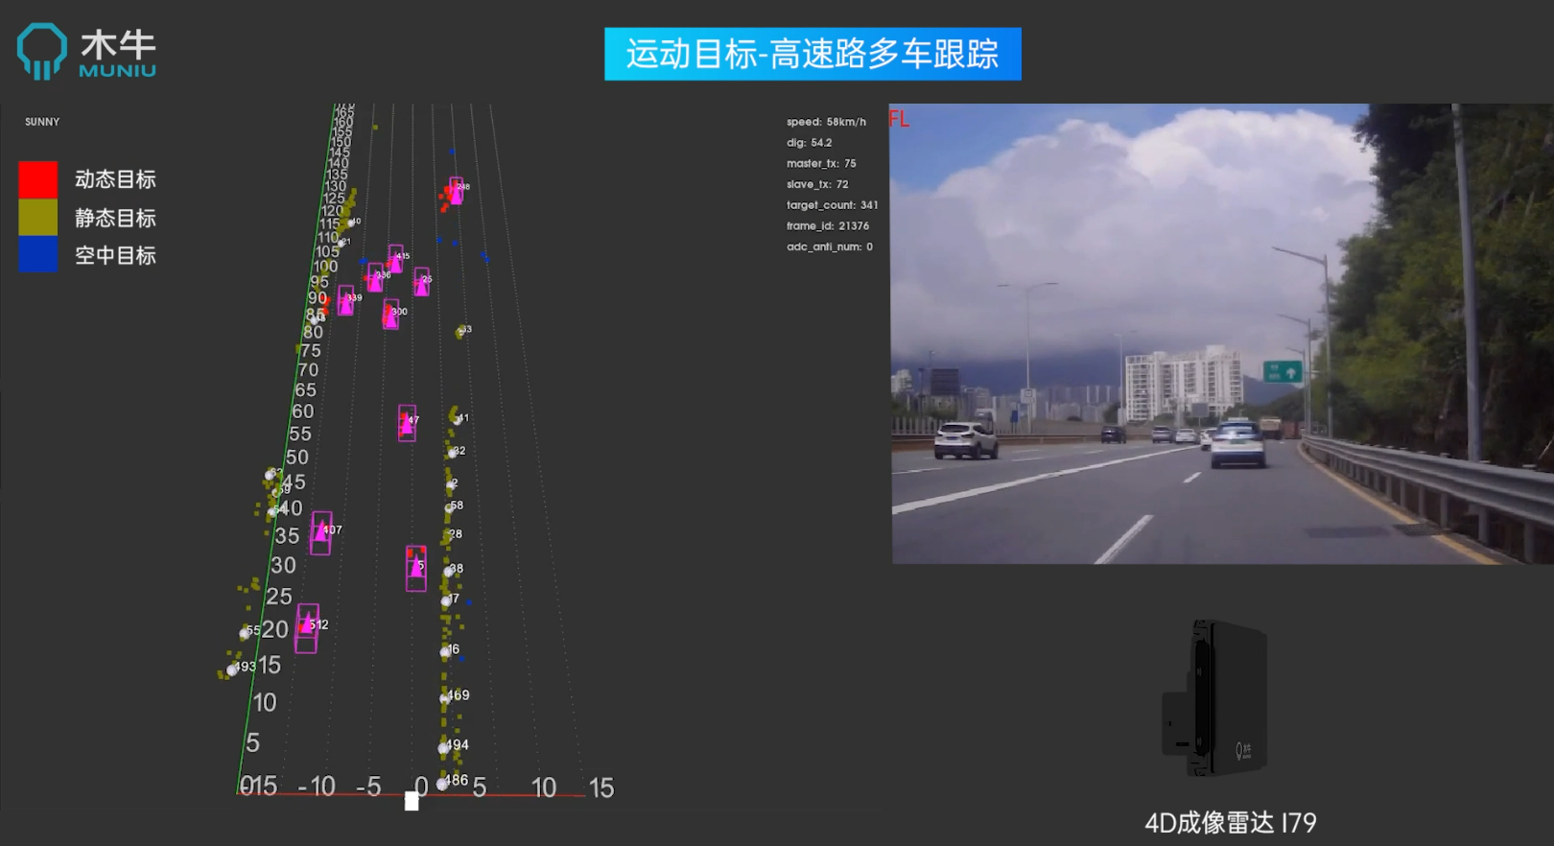Click the blue highway tracking title banner
Viewport: 1554px width, 846px height.
812,54
